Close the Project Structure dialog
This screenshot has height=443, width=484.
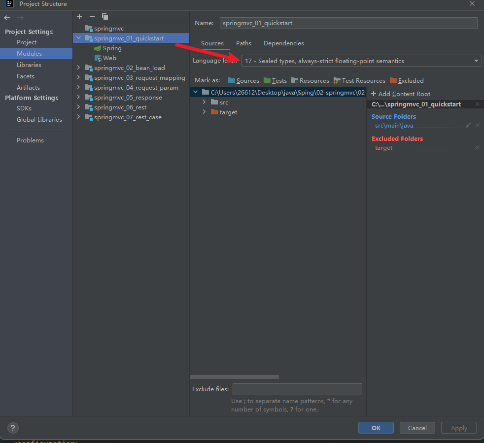[x=472, y=4]
